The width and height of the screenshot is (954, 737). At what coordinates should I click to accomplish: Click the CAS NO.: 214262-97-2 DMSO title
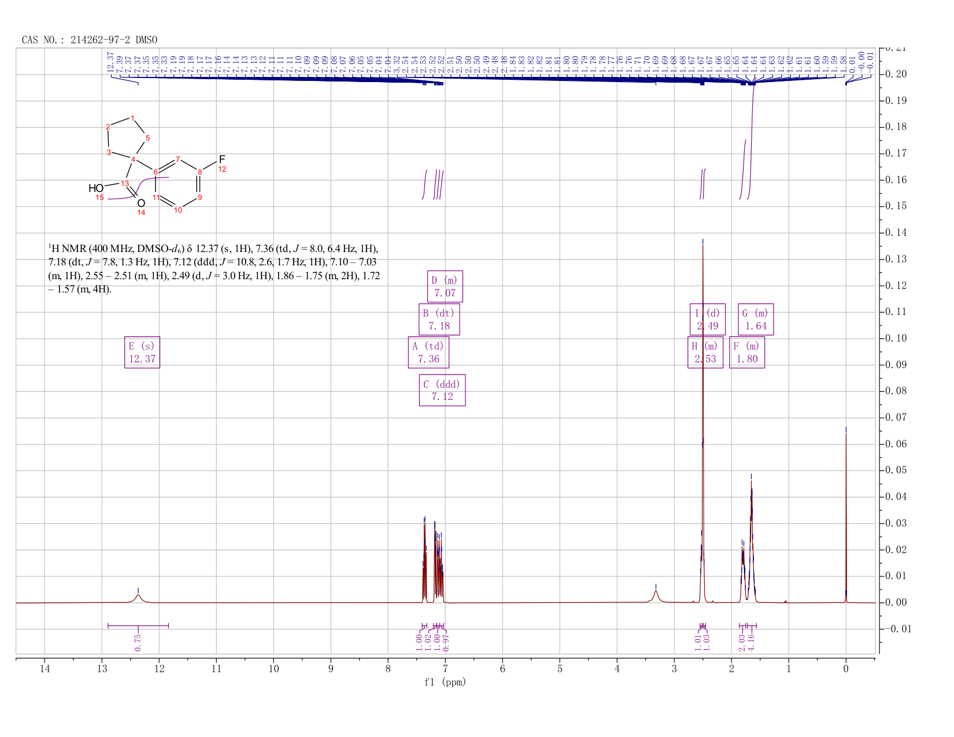[x=90, y=40]
